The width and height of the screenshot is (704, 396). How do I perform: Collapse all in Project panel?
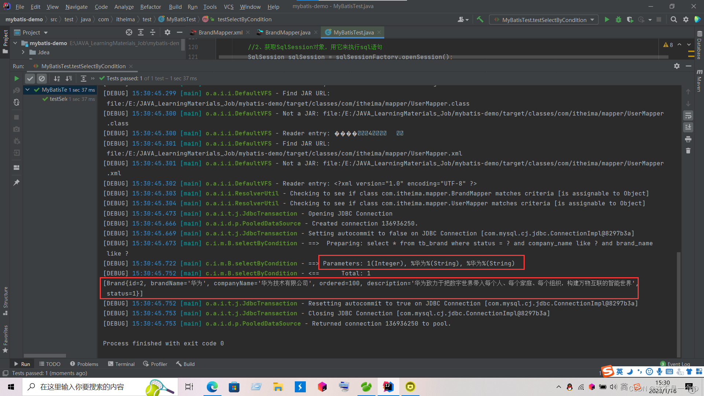(153, 32)
